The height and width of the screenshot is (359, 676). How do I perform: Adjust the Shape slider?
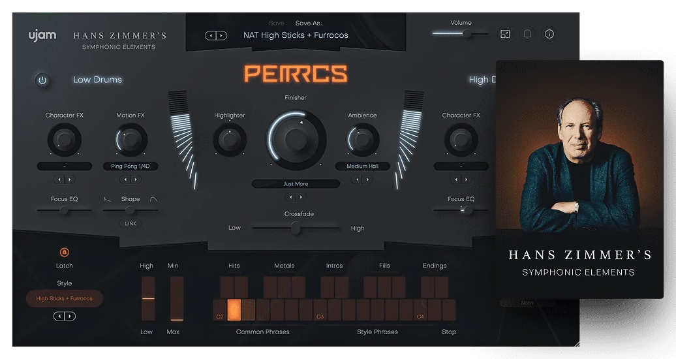click(131, 210)
